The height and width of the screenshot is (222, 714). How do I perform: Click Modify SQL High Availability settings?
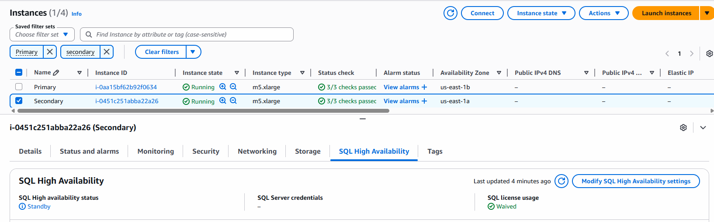coord(636,181)
